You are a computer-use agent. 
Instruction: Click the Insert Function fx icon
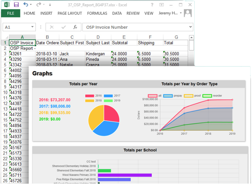[75, 27]
